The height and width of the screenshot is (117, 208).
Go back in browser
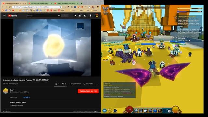click(x=3, y=7)
